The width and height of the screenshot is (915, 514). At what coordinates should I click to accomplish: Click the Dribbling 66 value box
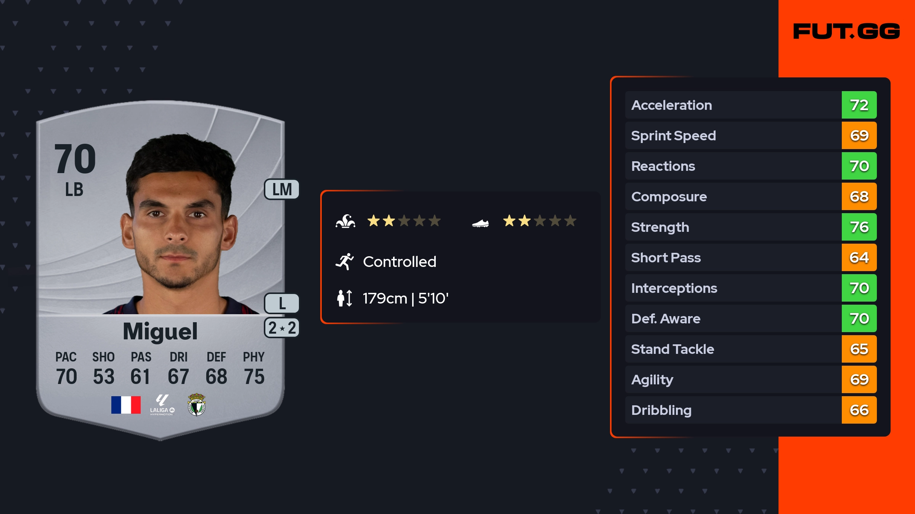[859, 410]
